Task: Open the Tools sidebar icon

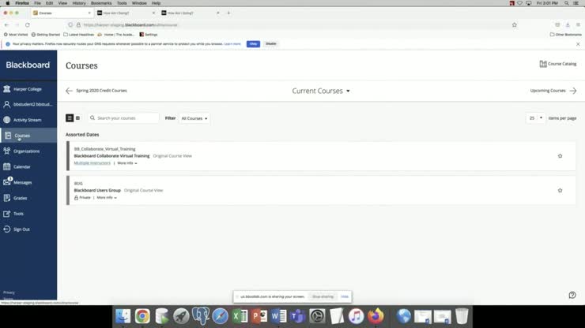Action: tap(6, 214)
